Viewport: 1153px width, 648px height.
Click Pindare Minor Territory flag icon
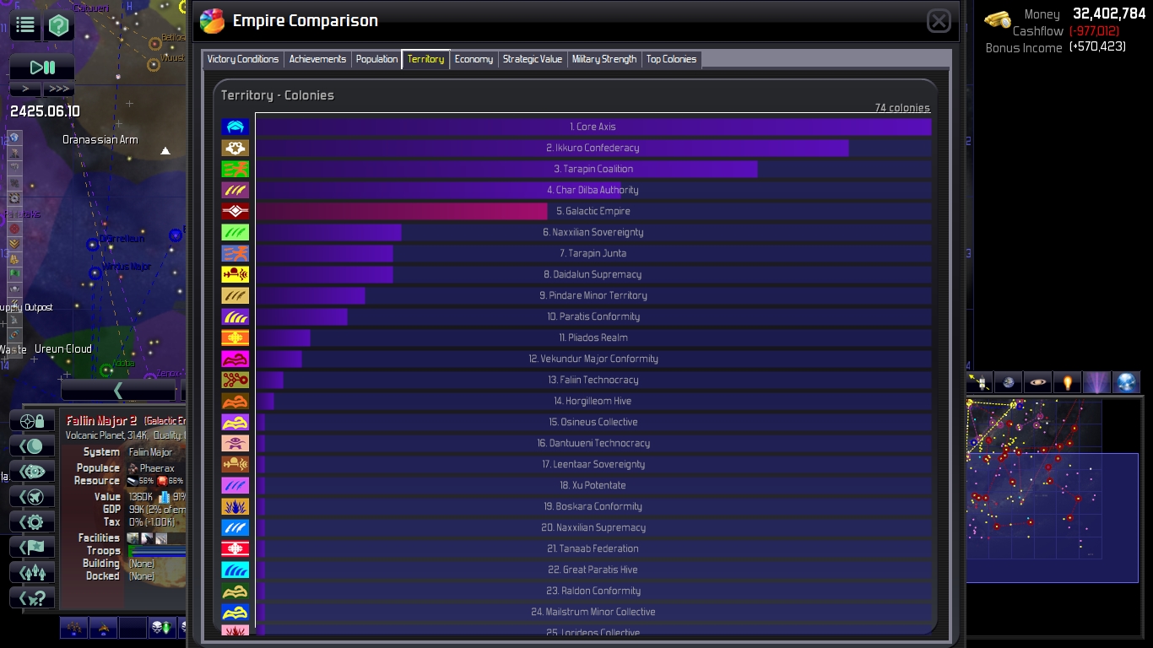(235, 295)
